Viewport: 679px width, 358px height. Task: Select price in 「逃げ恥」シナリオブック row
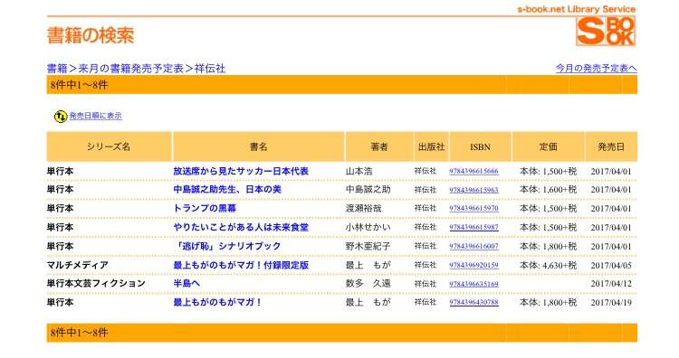[x=549, y=247]
